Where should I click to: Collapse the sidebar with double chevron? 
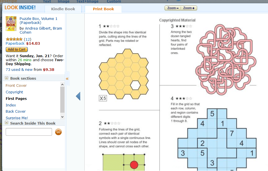pos(67,79)
